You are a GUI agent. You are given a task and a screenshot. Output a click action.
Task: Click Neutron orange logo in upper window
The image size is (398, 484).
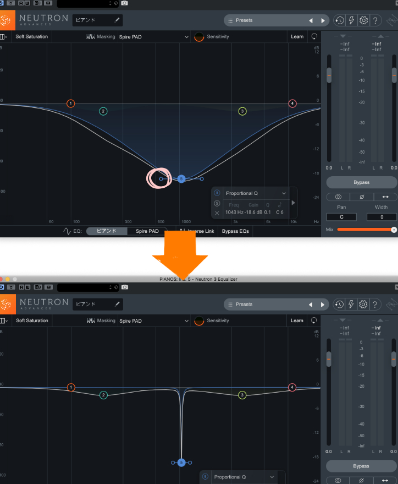(7, 20)
